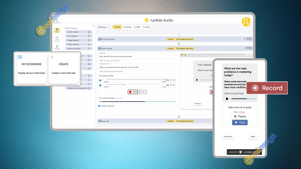Delete the Recording advice step
This screenshot has height=169, width=301.
coord(248,39)
